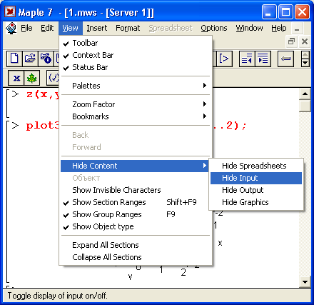This screenshot has width=314, height=305.
Task: Toggle Show Group Ranges
Action: (x=136, y=214)
